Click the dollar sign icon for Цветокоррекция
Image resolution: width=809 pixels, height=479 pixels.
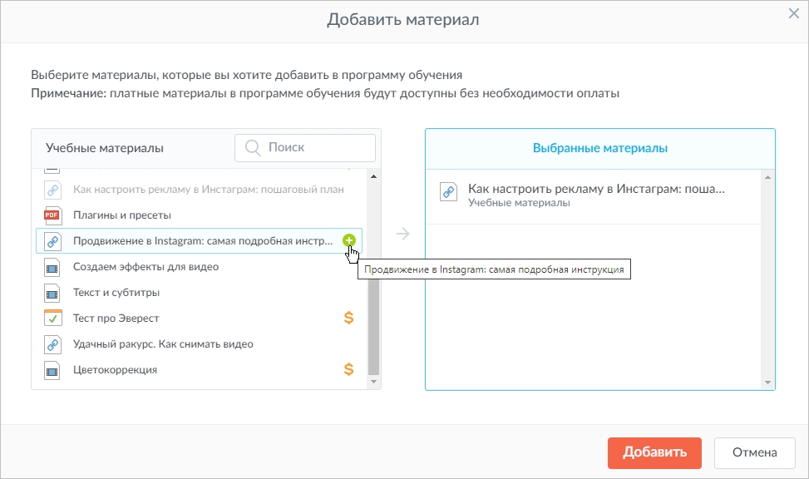(349, 369)
